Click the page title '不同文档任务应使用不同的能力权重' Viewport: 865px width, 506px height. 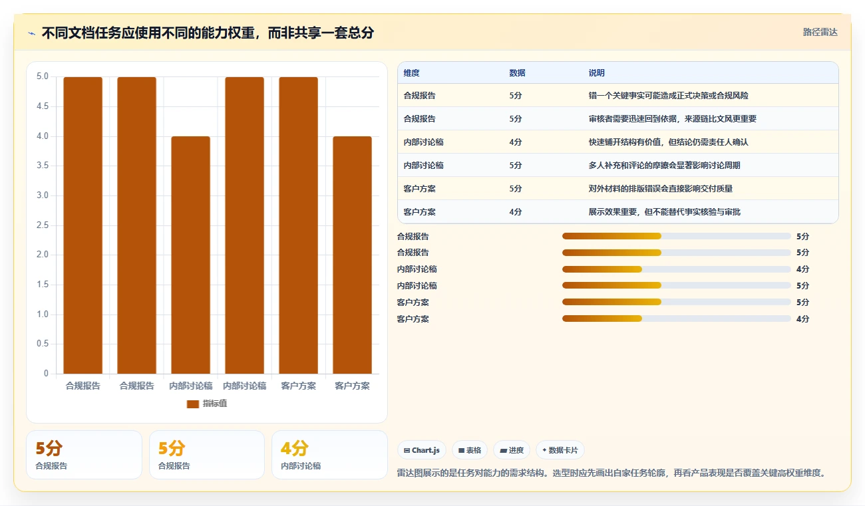click(x=148, y=33)
